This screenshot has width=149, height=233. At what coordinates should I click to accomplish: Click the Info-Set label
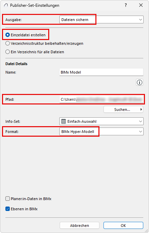[13, 121]
